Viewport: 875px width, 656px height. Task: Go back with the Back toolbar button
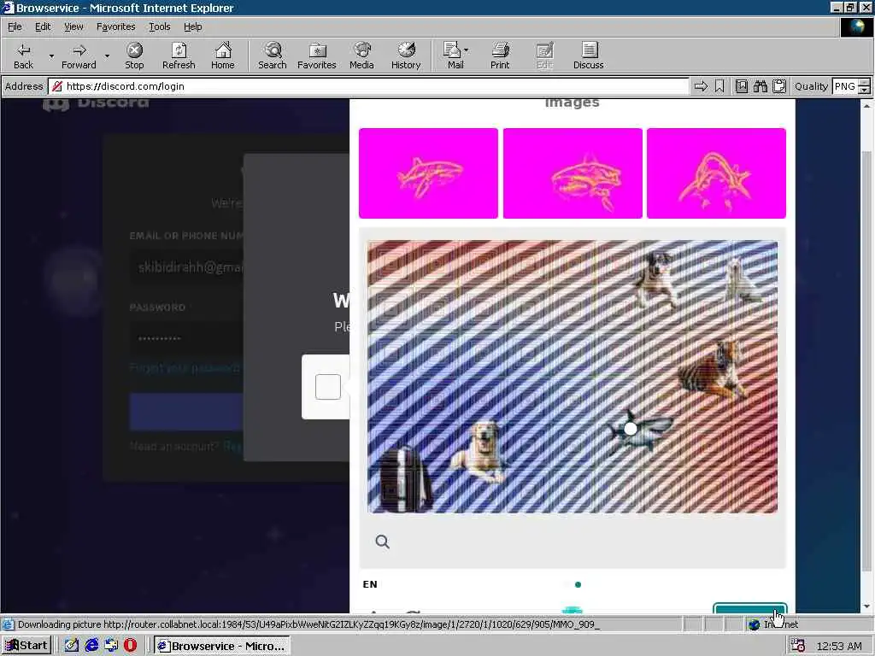coord(23,56)
